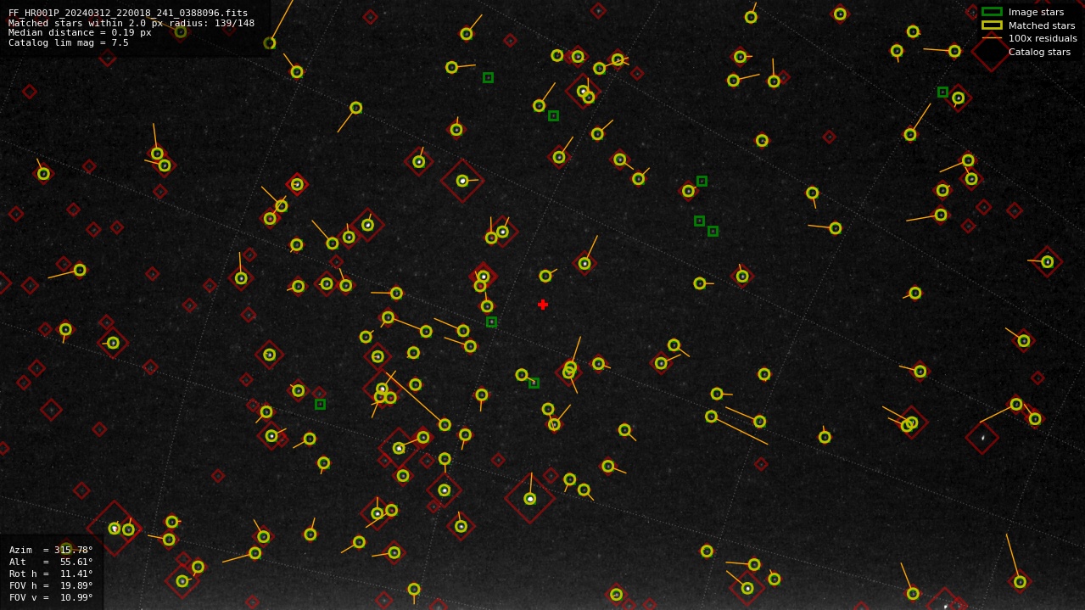
Task: Click the FOV v = 10.99° readout
Action: click(51, 597)
